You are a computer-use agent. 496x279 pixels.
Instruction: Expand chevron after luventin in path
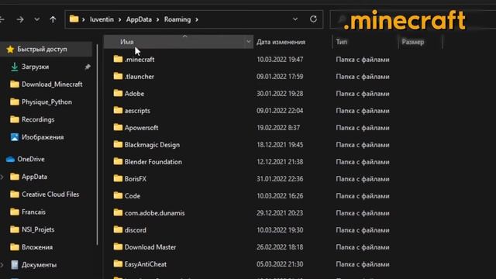(119, 19)
